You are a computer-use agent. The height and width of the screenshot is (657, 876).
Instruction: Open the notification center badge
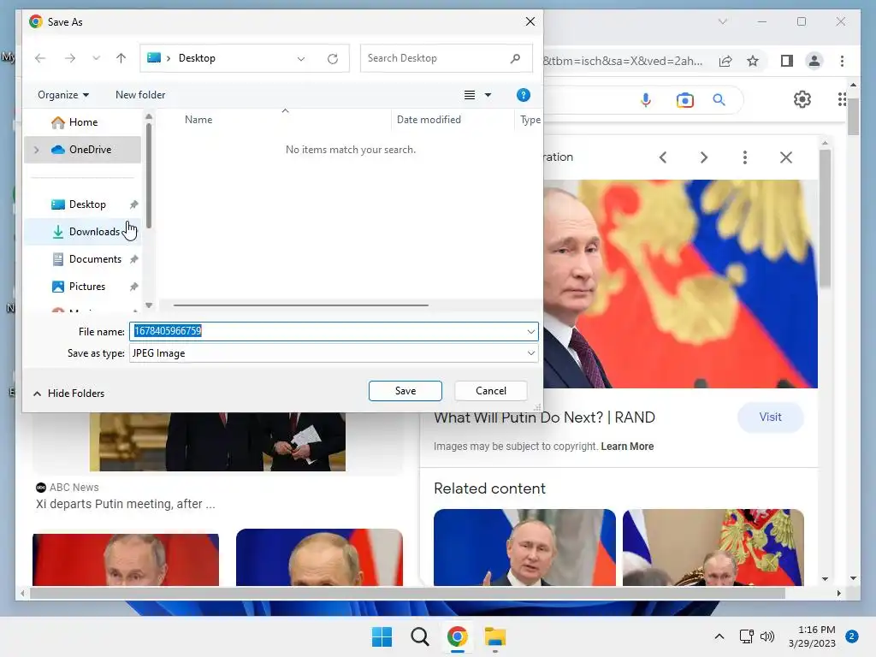coord(851,636)
